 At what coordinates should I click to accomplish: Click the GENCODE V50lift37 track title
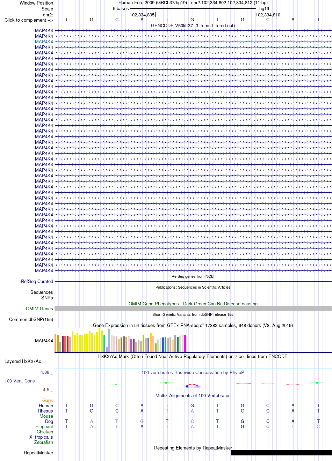(193, 25)
